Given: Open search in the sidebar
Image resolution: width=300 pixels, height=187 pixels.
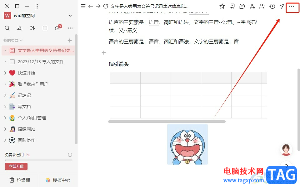Looking at the screenshot, I should click(x=7, y=28).
